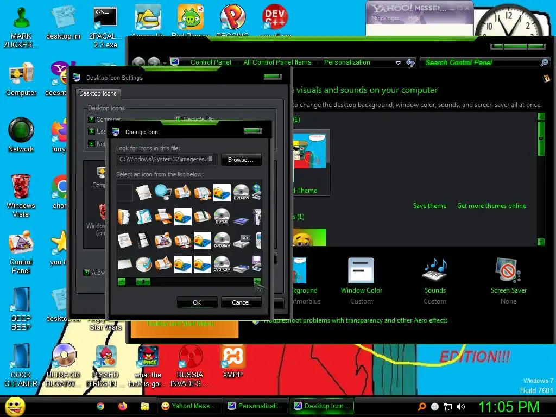Click theme list scroll-down arrow
The height and width of the screenshot is (417, 556).
(x=541, y=242)
